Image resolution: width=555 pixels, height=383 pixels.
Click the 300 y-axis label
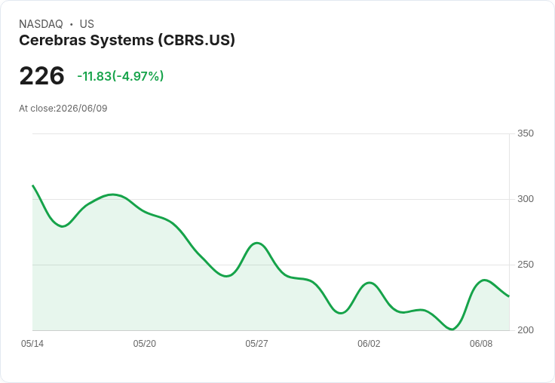(526, 199)
